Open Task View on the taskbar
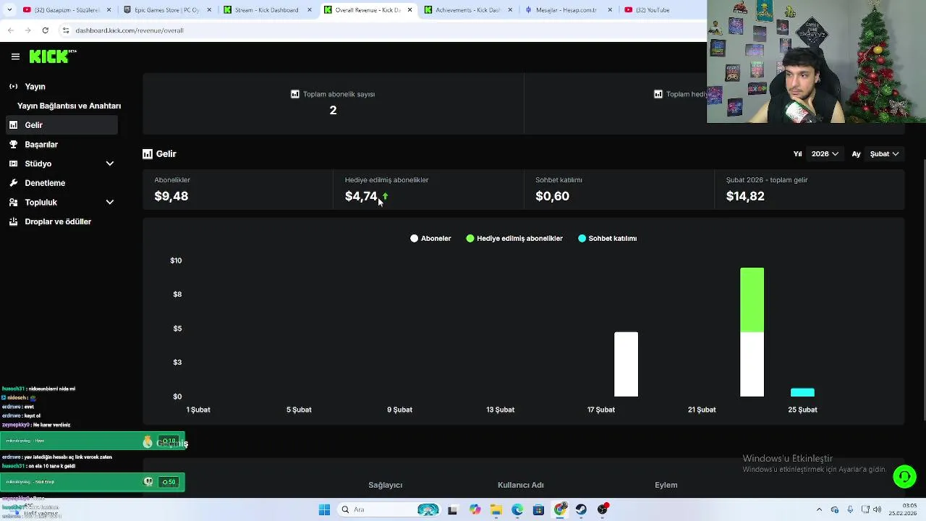This screenshot has width=926, height=521. coord(452,509)
